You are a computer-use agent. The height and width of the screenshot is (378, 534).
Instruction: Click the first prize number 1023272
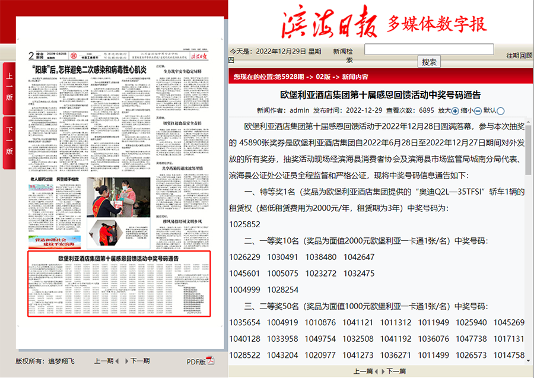(321, 274)
